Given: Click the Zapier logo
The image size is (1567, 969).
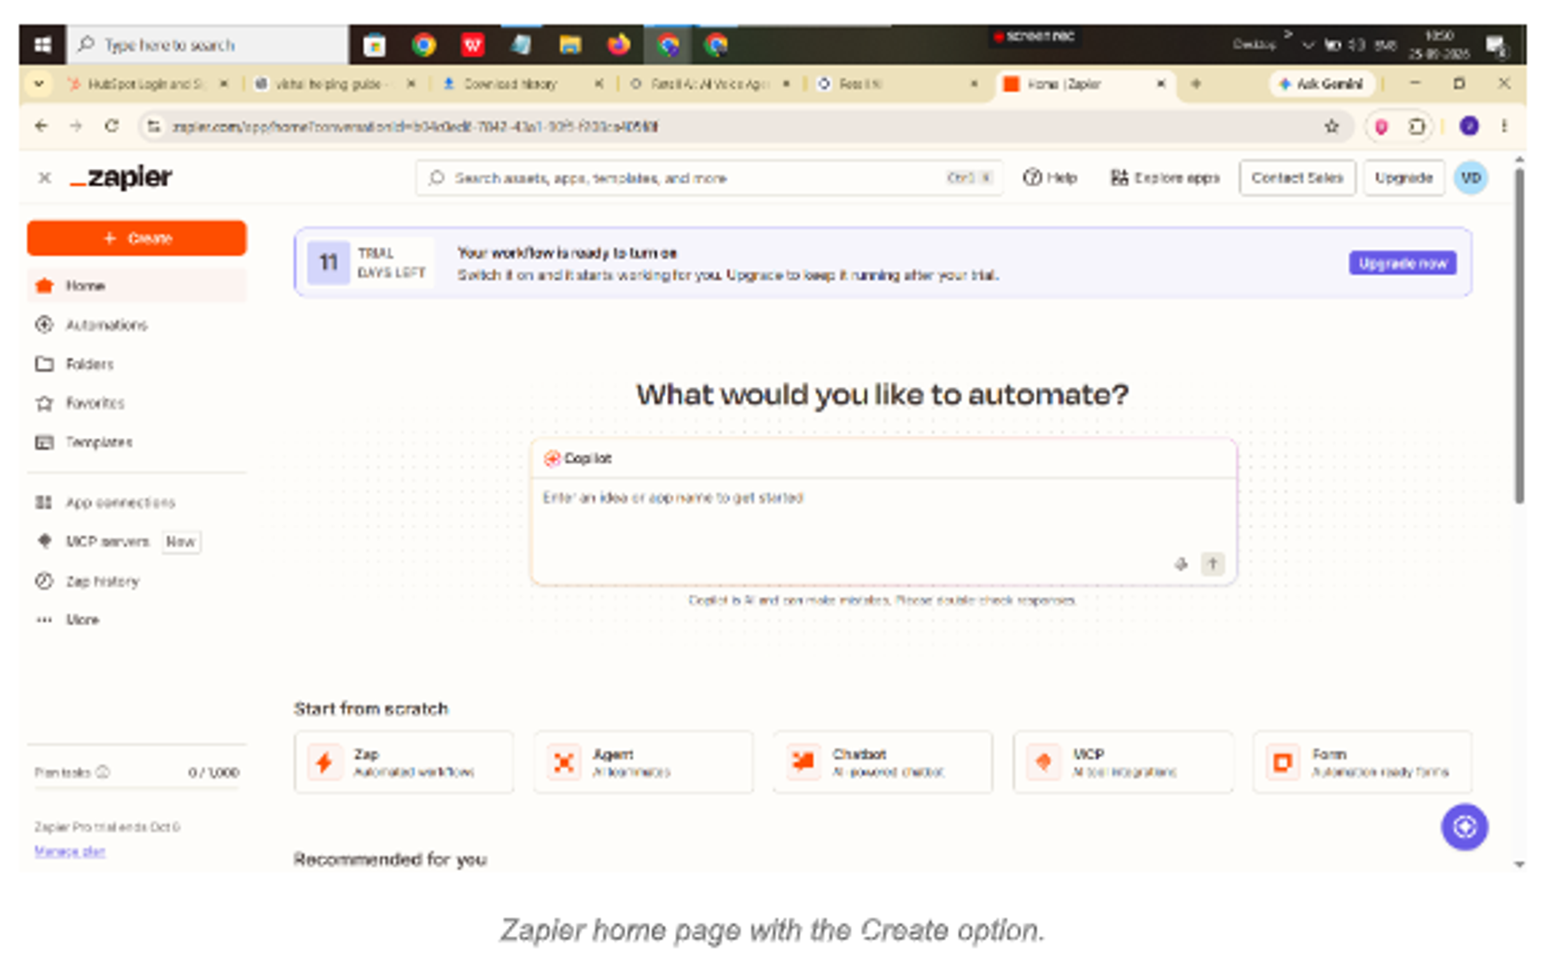Looking at the screenshot, I should [121, 177].
